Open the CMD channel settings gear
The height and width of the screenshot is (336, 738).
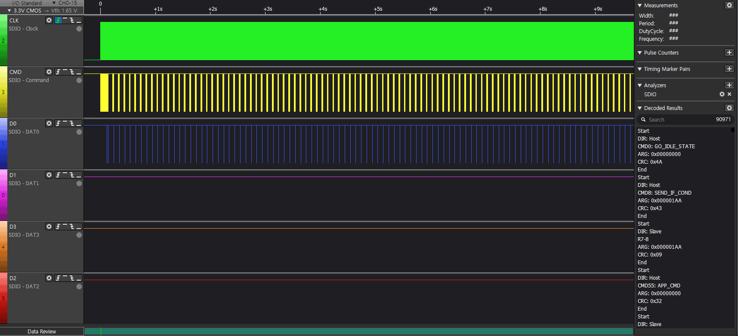49,72
